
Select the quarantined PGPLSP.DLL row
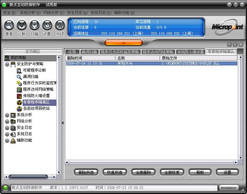(x=151, y=64)
